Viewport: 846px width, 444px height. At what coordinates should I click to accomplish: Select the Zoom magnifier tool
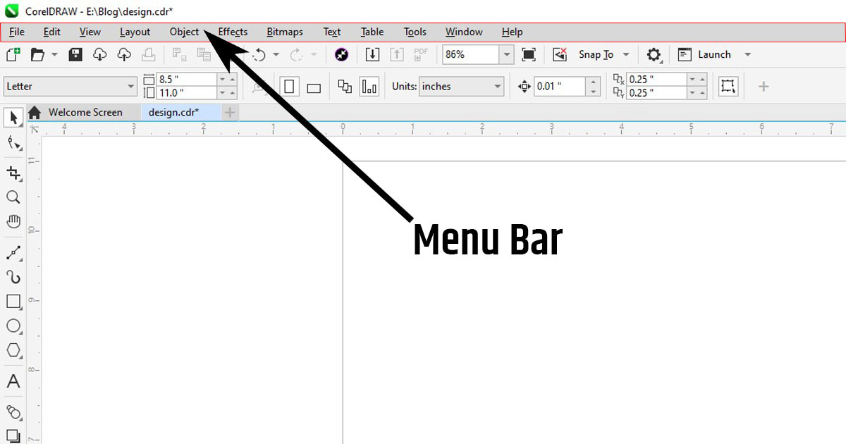[x=13, y=197]
